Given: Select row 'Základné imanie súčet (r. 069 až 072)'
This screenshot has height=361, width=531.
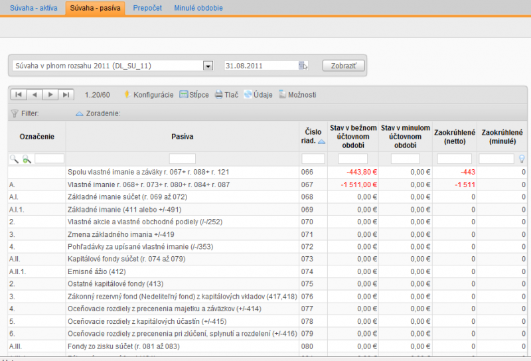Looking at the screenshot, I should (x=267, y=196).
